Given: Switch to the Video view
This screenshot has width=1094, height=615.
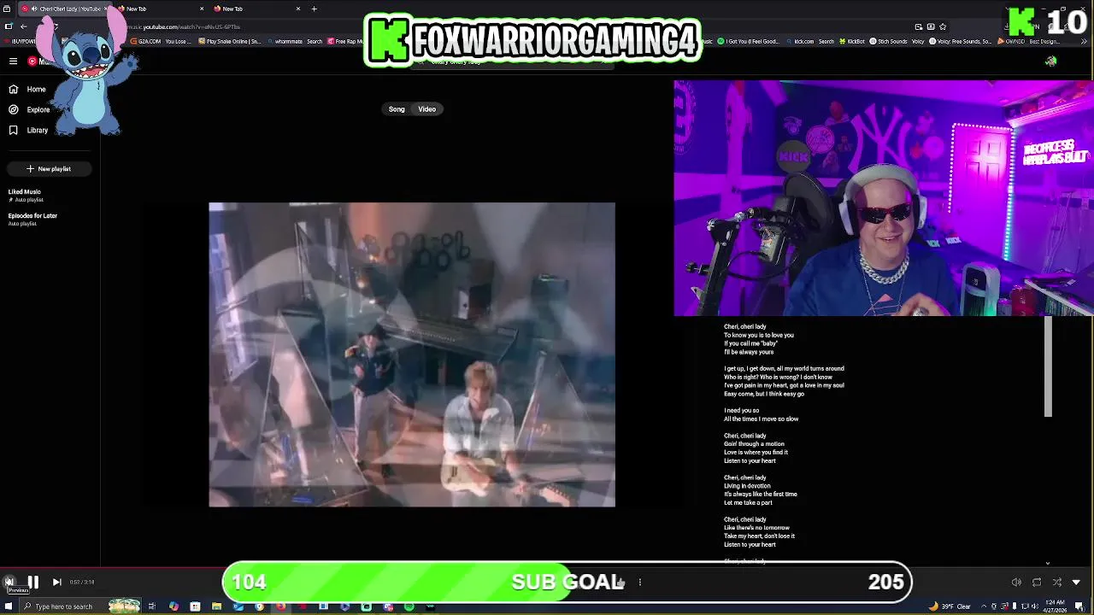Looking at the screenshot, I should tap(426, 109).
